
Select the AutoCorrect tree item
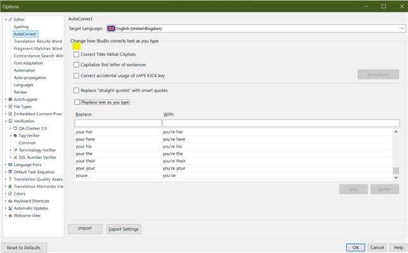pyautogui.click(x=25, y=34)
